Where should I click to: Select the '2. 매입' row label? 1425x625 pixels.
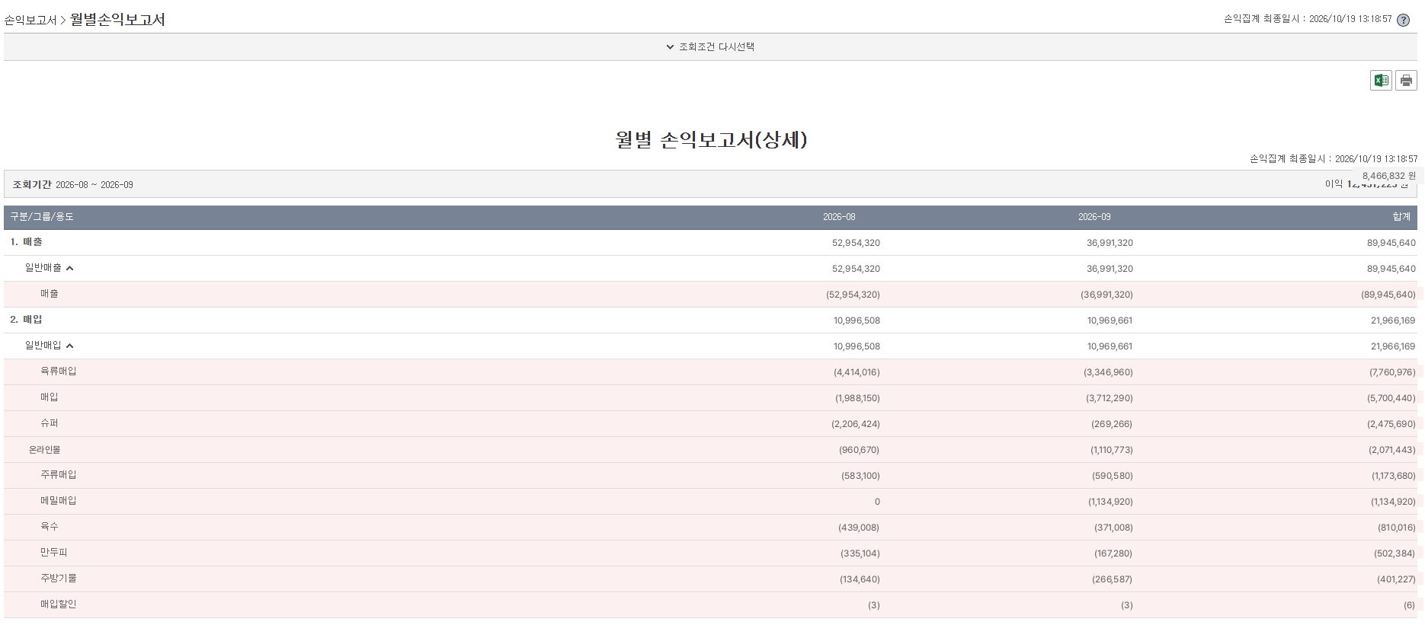tap(27, 320)
